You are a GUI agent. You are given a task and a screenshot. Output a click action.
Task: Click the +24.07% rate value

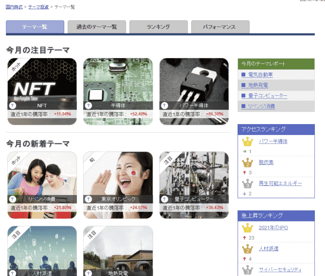tap(138, 208)
